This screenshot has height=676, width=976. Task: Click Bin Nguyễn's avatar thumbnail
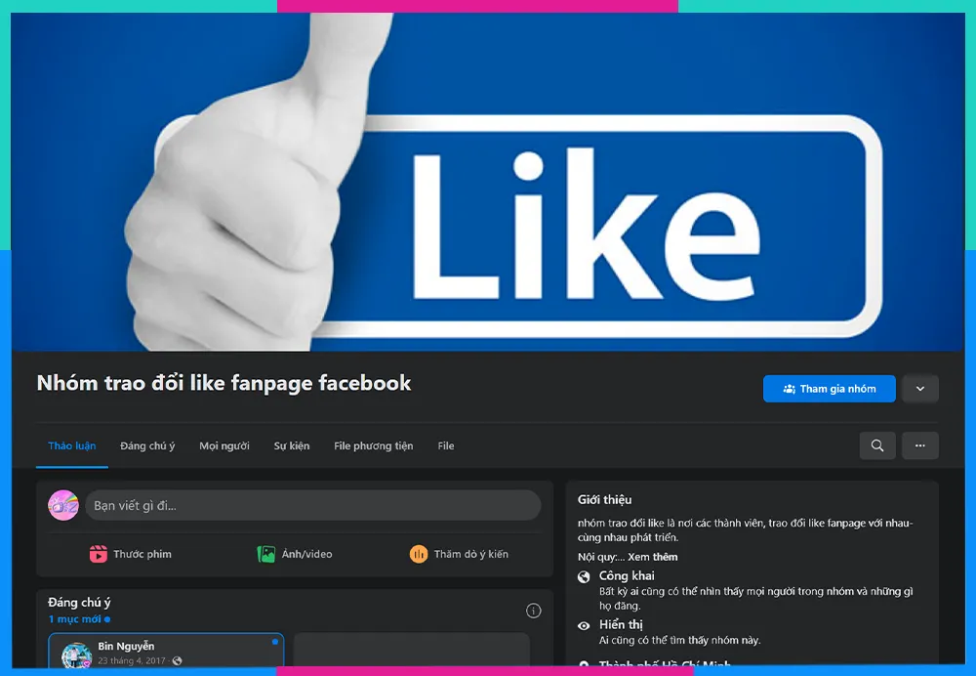[x=76, y=656]
